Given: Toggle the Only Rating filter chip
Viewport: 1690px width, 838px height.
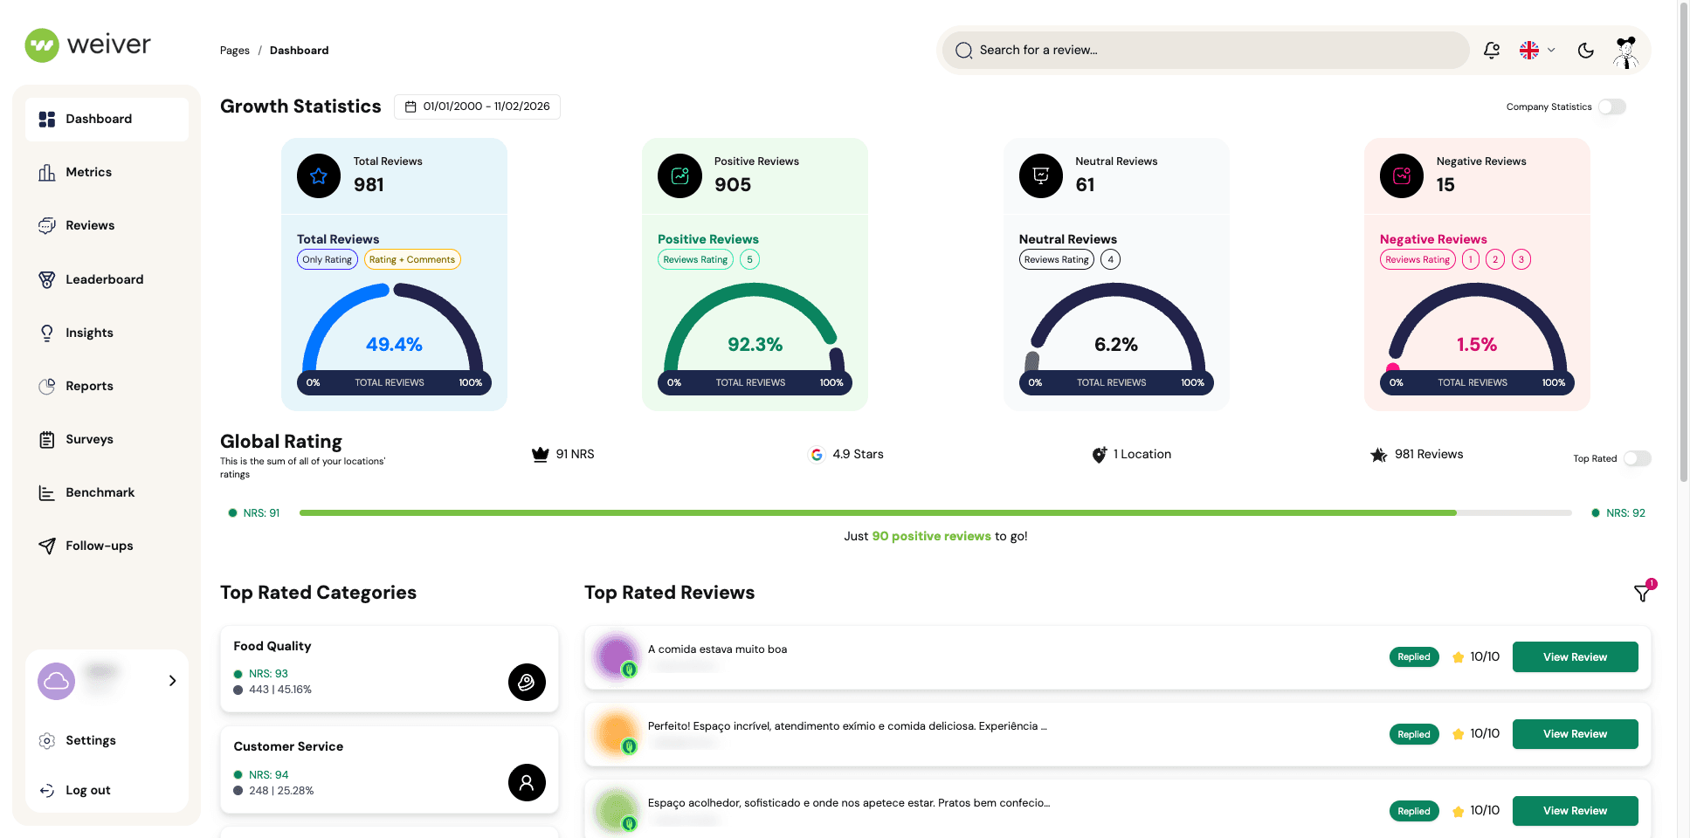Looking at the screenshot, I should [327, 259].
